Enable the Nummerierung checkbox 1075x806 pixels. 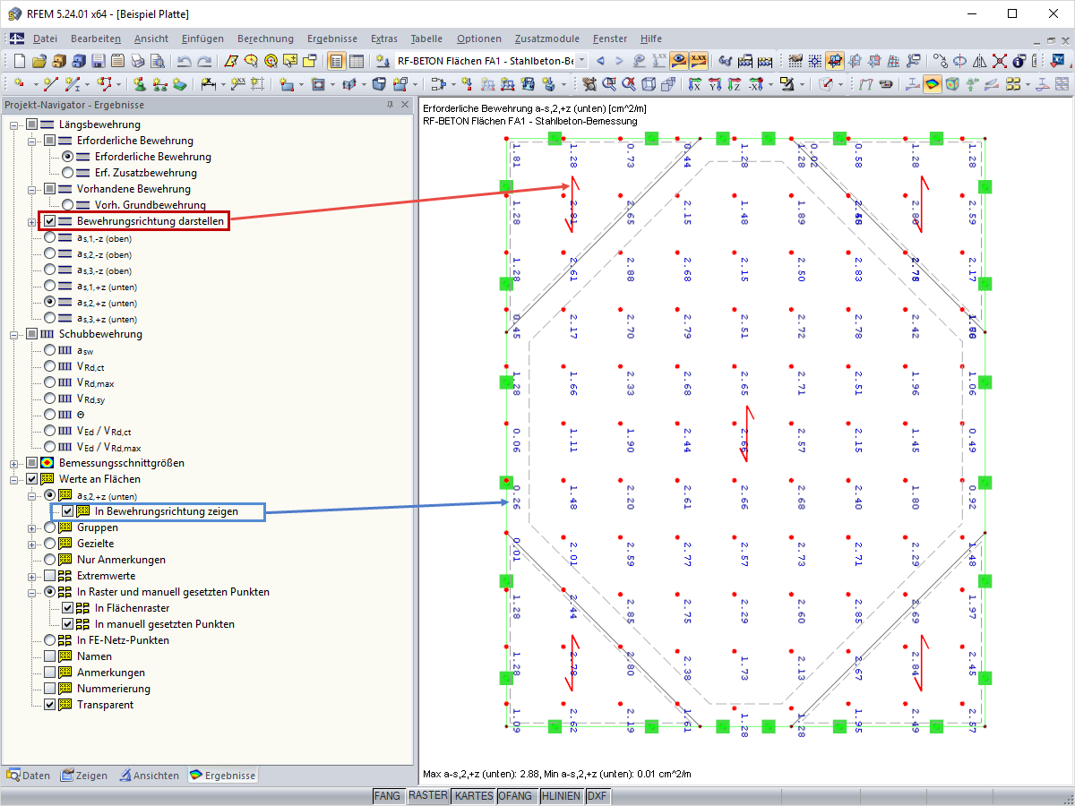point(50,689)
